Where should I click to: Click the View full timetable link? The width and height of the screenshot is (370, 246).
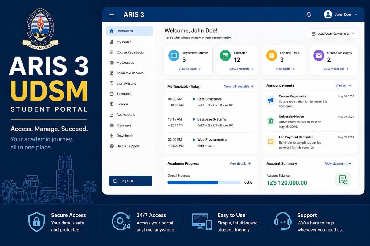[x=239, y=86]
